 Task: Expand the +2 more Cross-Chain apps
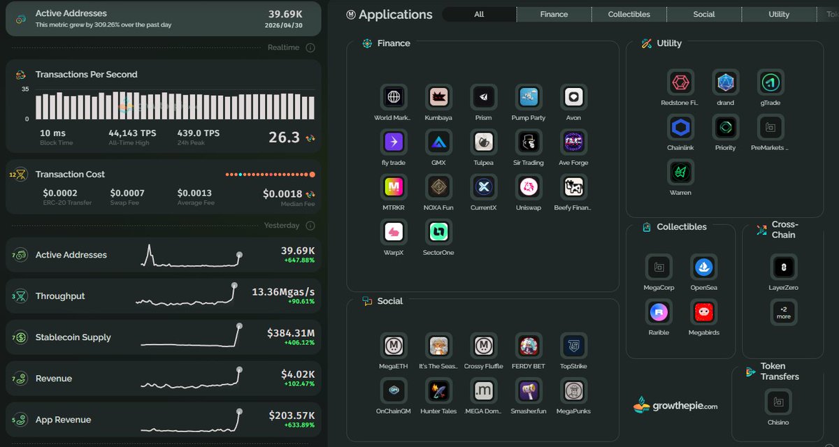pos(784,312)
